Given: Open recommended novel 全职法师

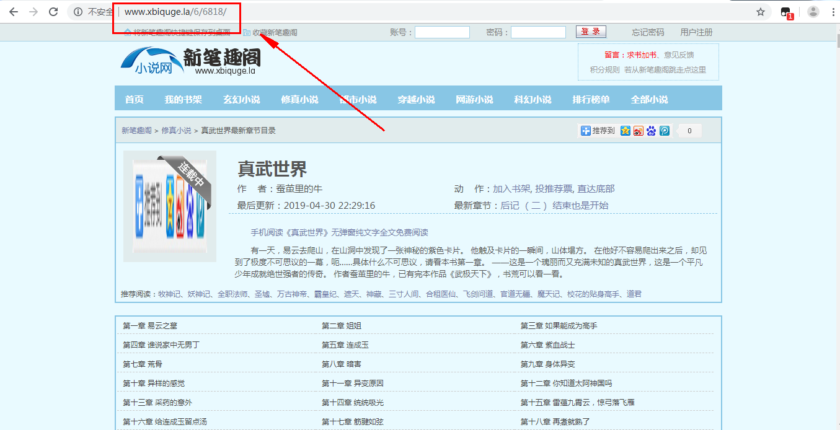Looking at the screenshot, I should [x=232, y=294].
